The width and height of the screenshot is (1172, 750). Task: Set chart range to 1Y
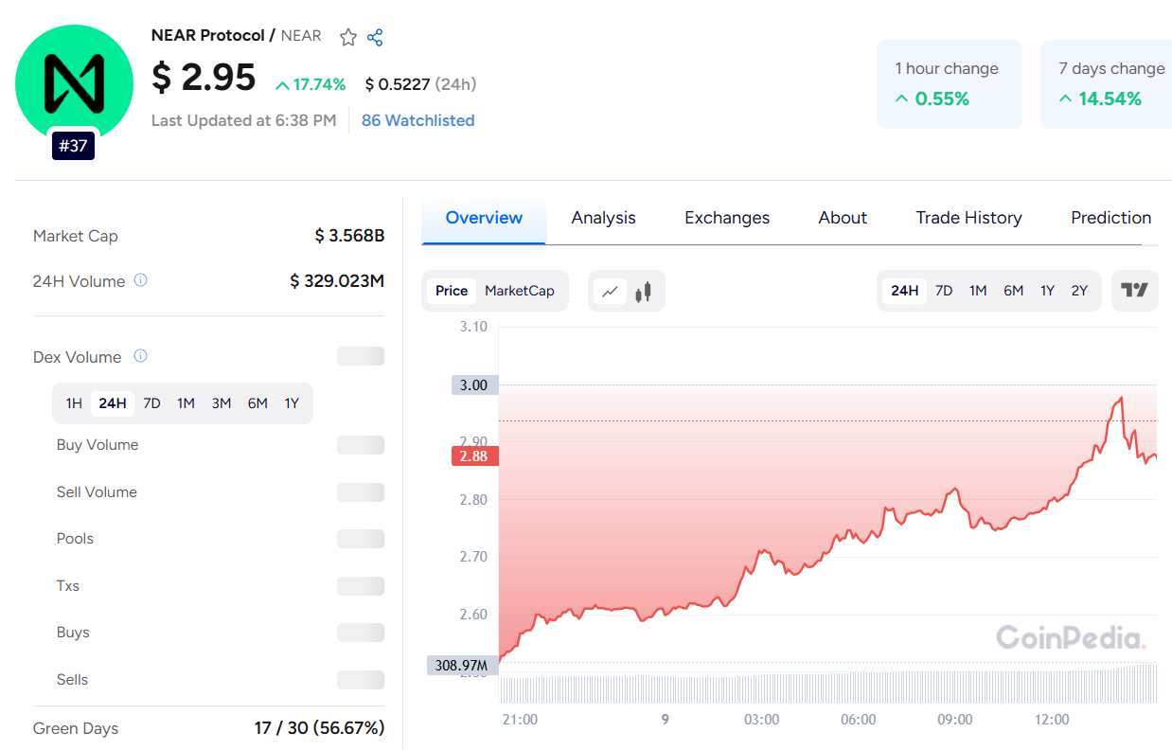1047,291
